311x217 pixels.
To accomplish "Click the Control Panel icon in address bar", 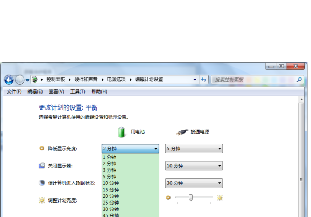I will pyautogui.click(x=35, y=80).
